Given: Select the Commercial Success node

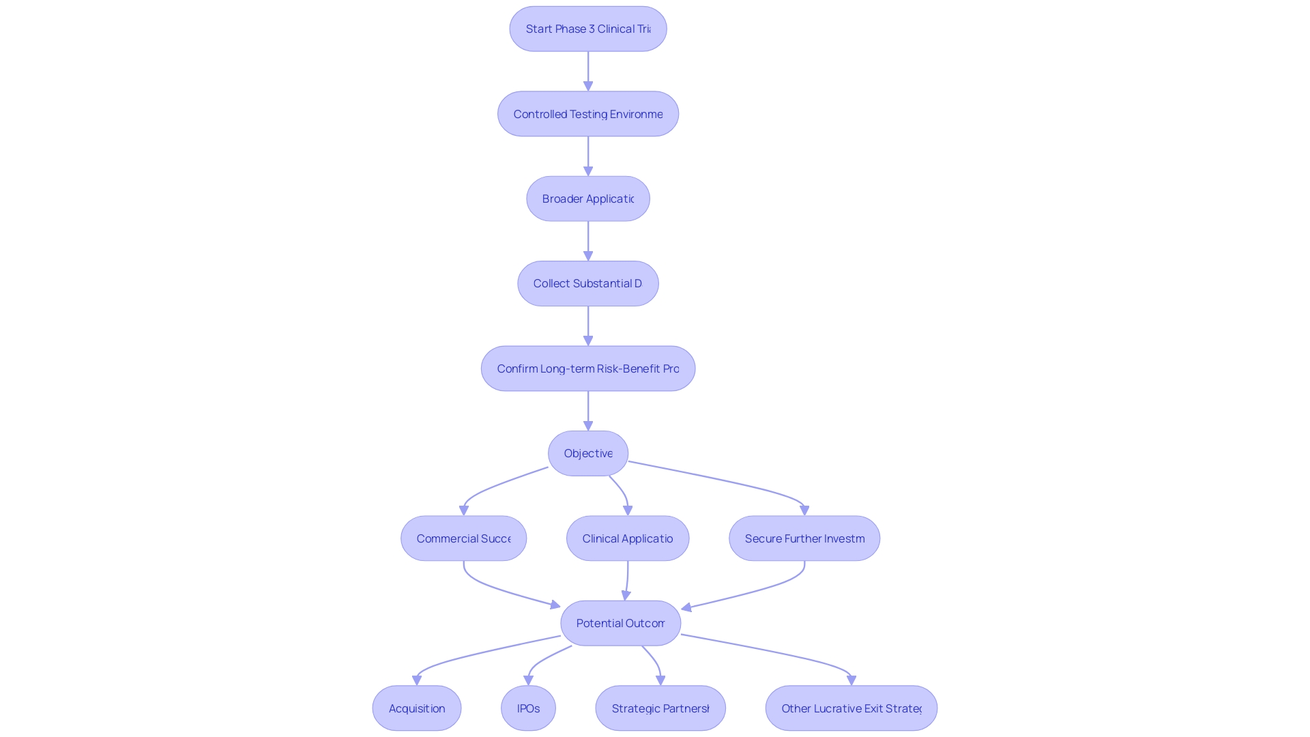Looking at the screenshot, I should pyautogui.click(x=463, y=538).
